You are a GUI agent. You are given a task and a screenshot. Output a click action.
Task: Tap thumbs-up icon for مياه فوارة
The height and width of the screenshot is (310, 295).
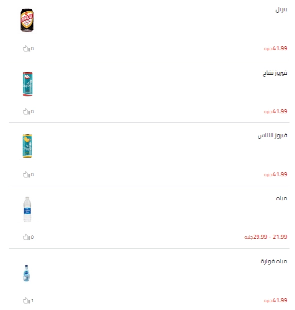26,301
